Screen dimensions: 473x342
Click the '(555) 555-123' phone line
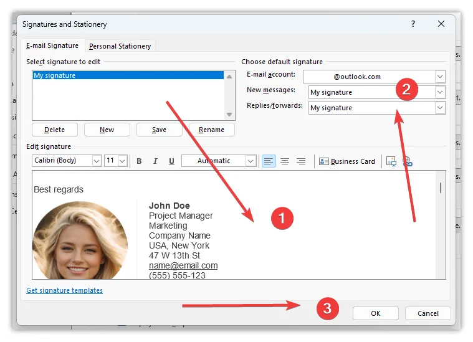[x=177, y=275]
